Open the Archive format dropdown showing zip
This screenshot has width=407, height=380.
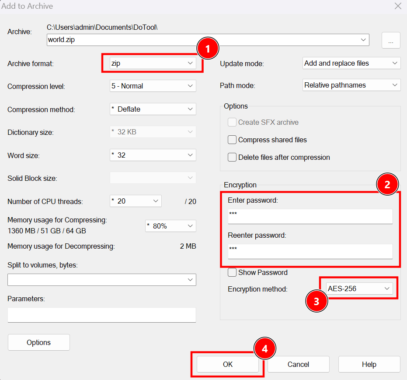tap(153, 63)
